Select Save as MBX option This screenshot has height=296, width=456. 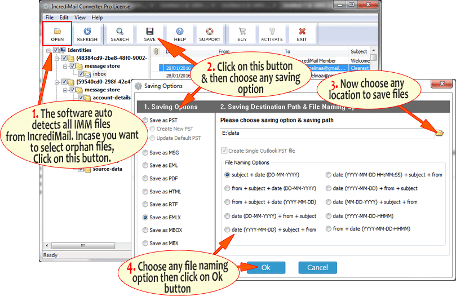(145, 243)
